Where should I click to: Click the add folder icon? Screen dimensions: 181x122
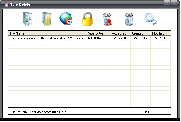coord(47,19)
